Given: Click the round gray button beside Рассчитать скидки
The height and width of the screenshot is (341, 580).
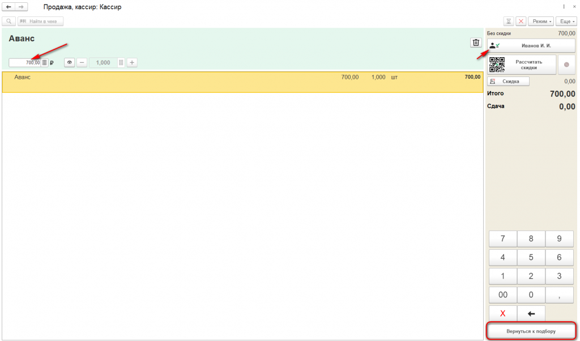Looking at the screenshot, I should click(x=566, y=65).
